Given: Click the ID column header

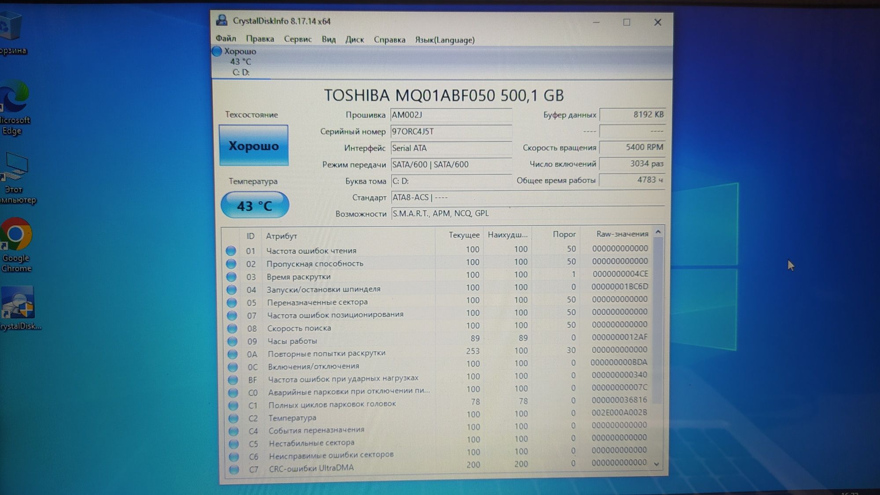Looking at the screenshot, I should (x=250, y=236).
